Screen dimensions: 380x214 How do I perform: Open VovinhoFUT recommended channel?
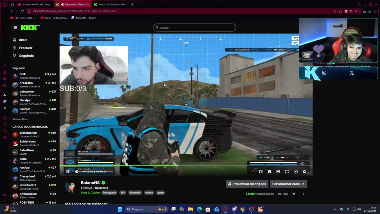(x=34, y=187)
